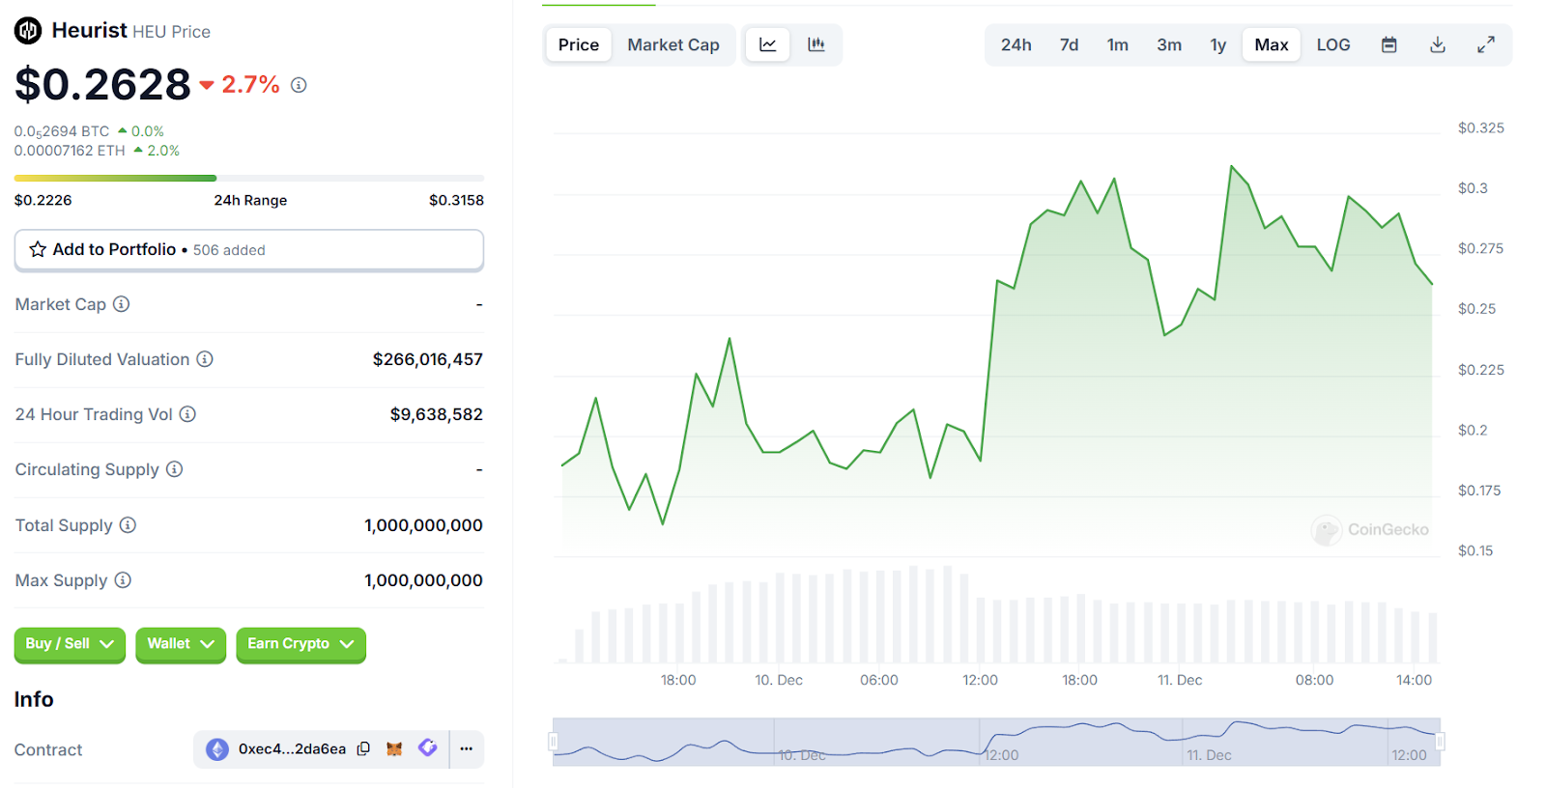The width and height of the screenshot is (1546, 788).
Task: Open more contract options ellipsis
Action: point(467,748)
